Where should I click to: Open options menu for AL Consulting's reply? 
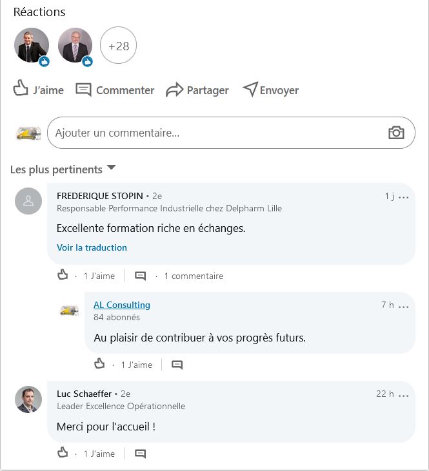[x=404, y=306]
